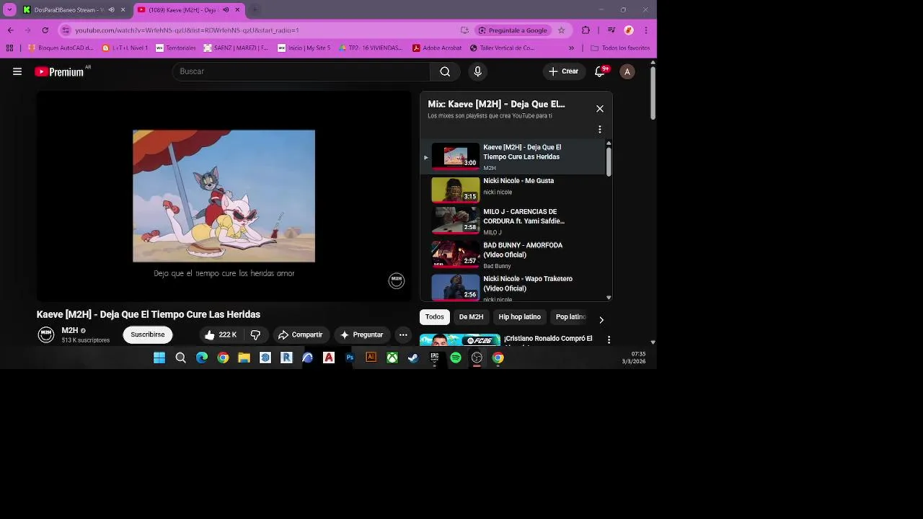The image size is (923, 519).
Task: Click the Preguntar button
Action: 361,334
